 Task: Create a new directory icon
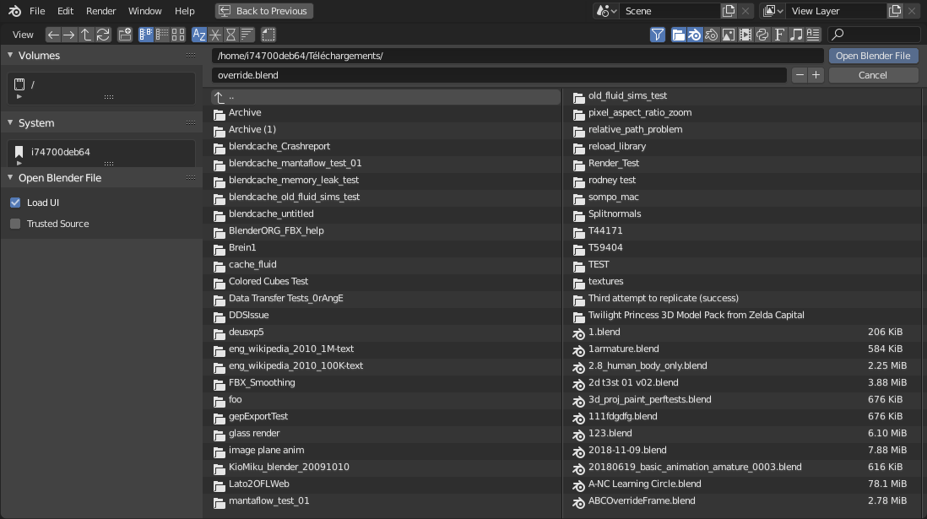(x=125, y=35)
